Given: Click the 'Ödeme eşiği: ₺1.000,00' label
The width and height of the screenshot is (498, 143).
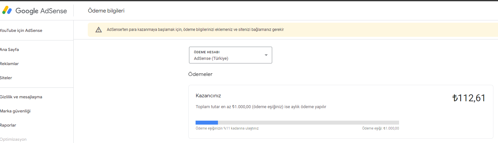Looking at the screenshot, I should point(381,128).
